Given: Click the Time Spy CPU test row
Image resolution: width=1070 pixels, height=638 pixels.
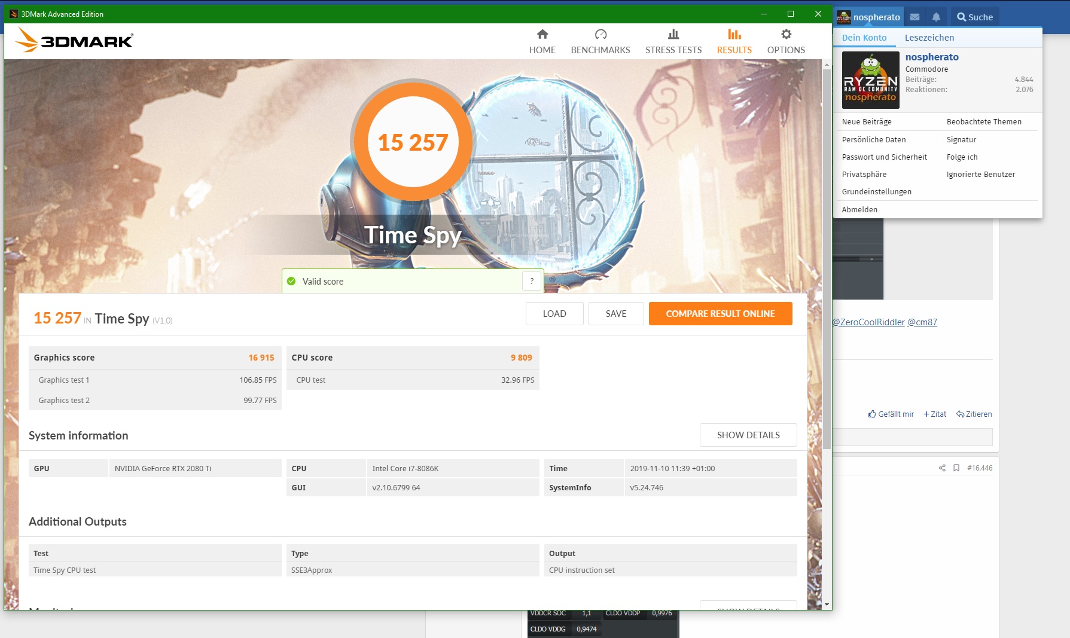Looking at the screenshot, I should coord(155,570).
